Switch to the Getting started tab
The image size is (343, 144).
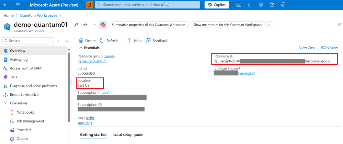(x=93, y=135)
